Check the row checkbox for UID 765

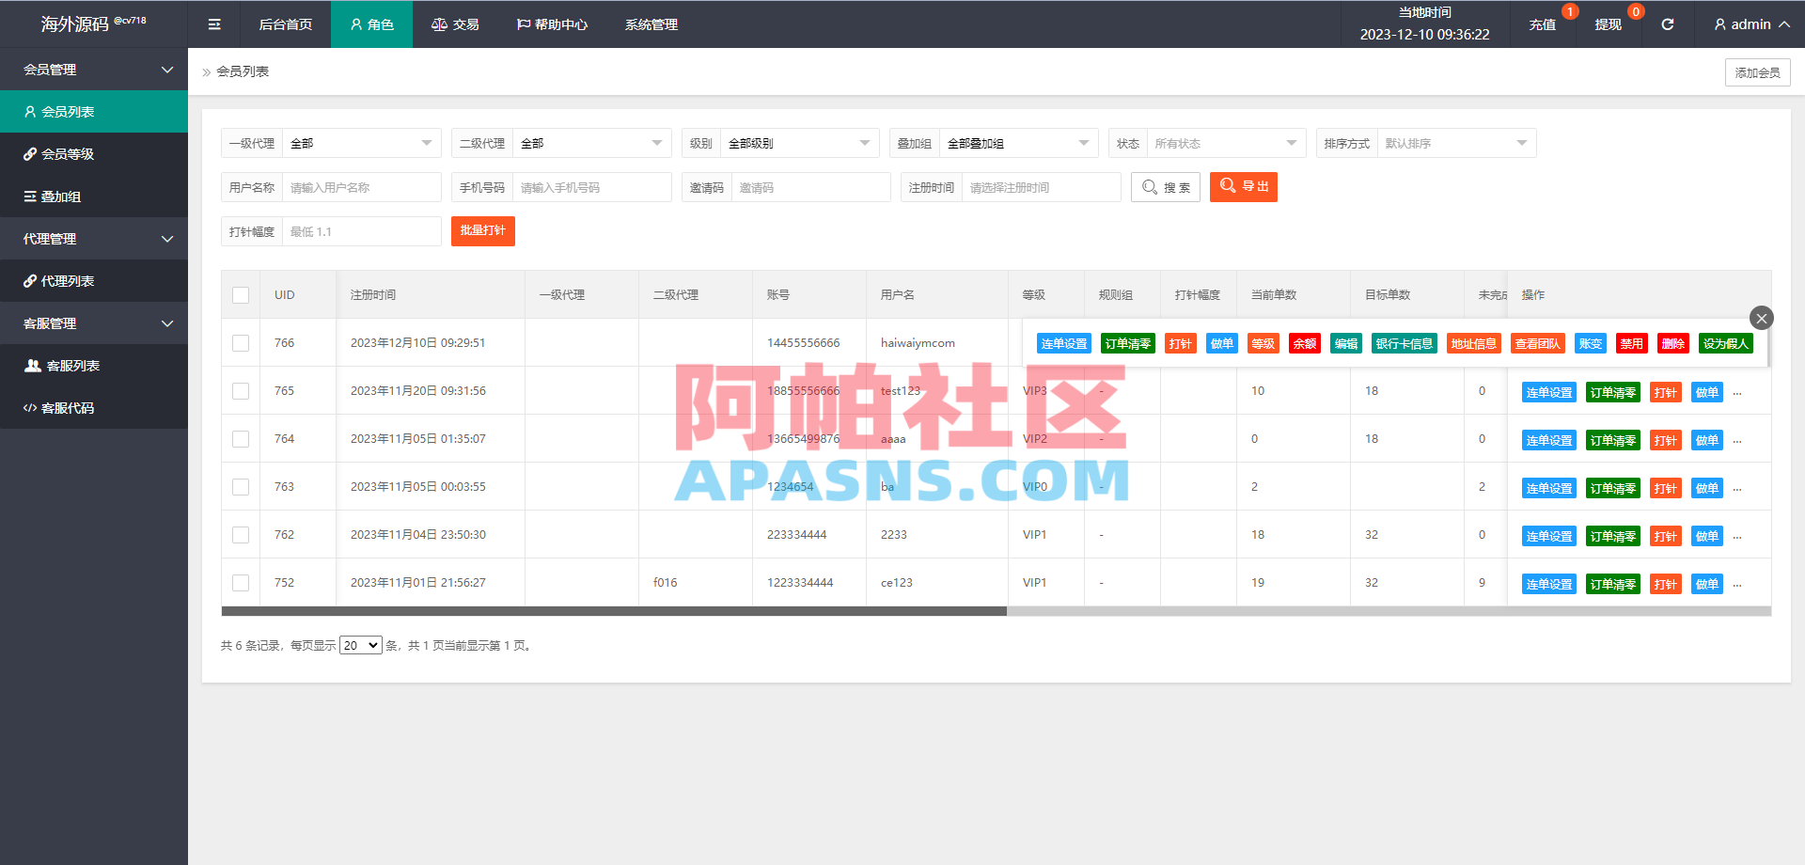[240, 390]
